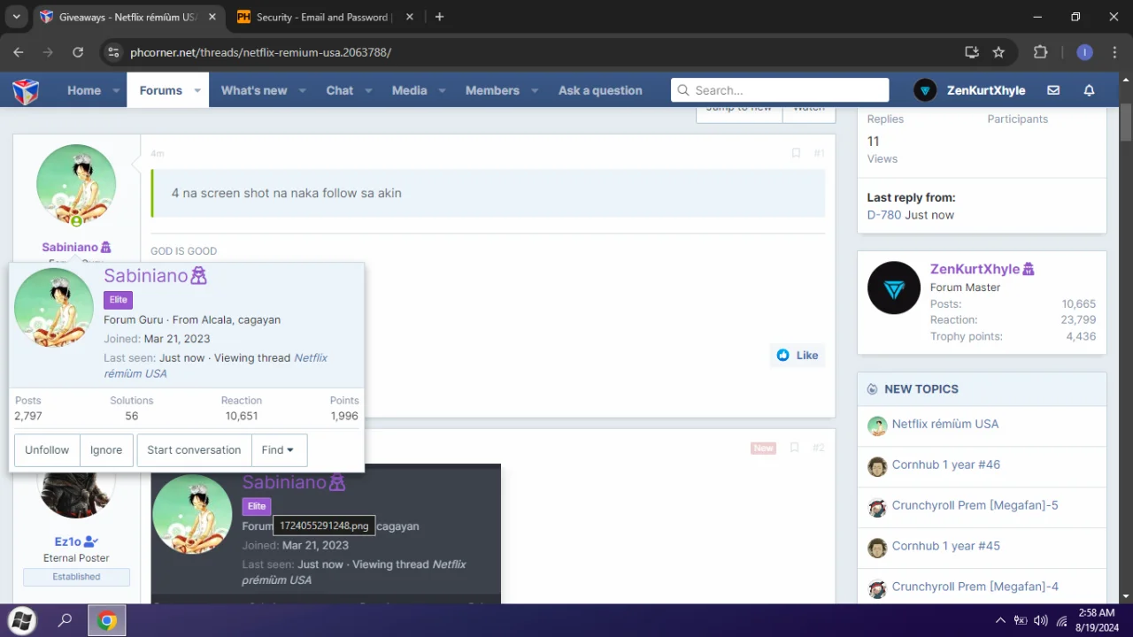Open Crunchyroll Prem [Megafan]-4 topic

(x=975, y=587)
